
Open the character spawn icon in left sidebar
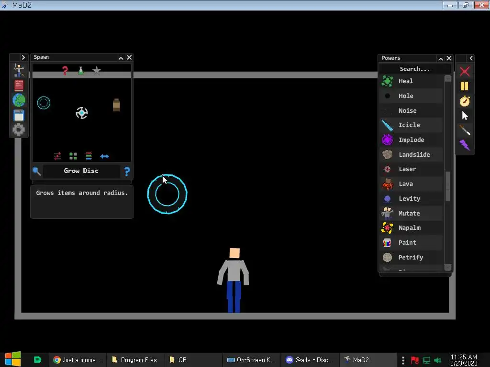19,71
